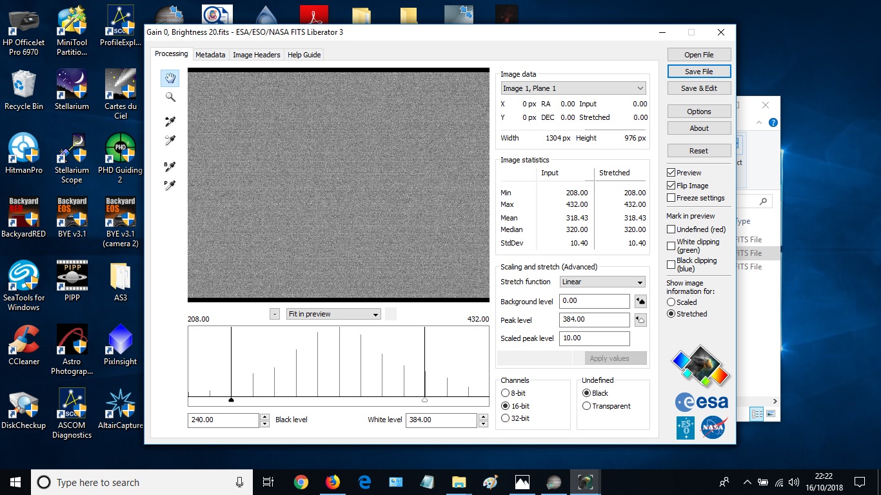Screen dimensions: 881x495
Task: Select 32-bit channels option
Action: (x=505, y=418)
